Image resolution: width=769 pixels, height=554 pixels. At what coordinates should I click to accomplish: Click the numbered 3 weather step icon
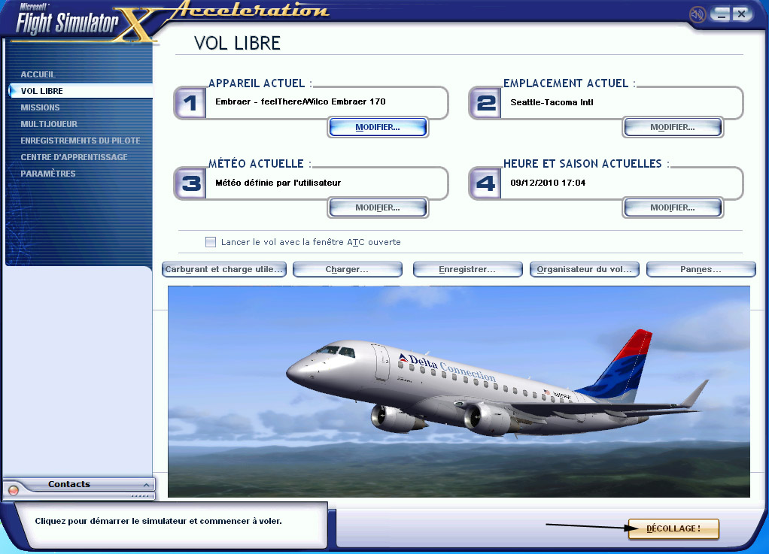[x=190, y=183]
